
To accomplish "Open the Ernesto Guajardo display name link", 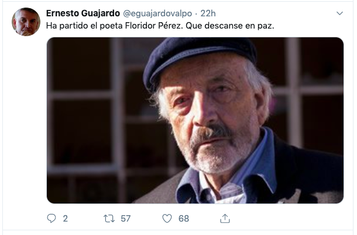I will pos(83,13).
